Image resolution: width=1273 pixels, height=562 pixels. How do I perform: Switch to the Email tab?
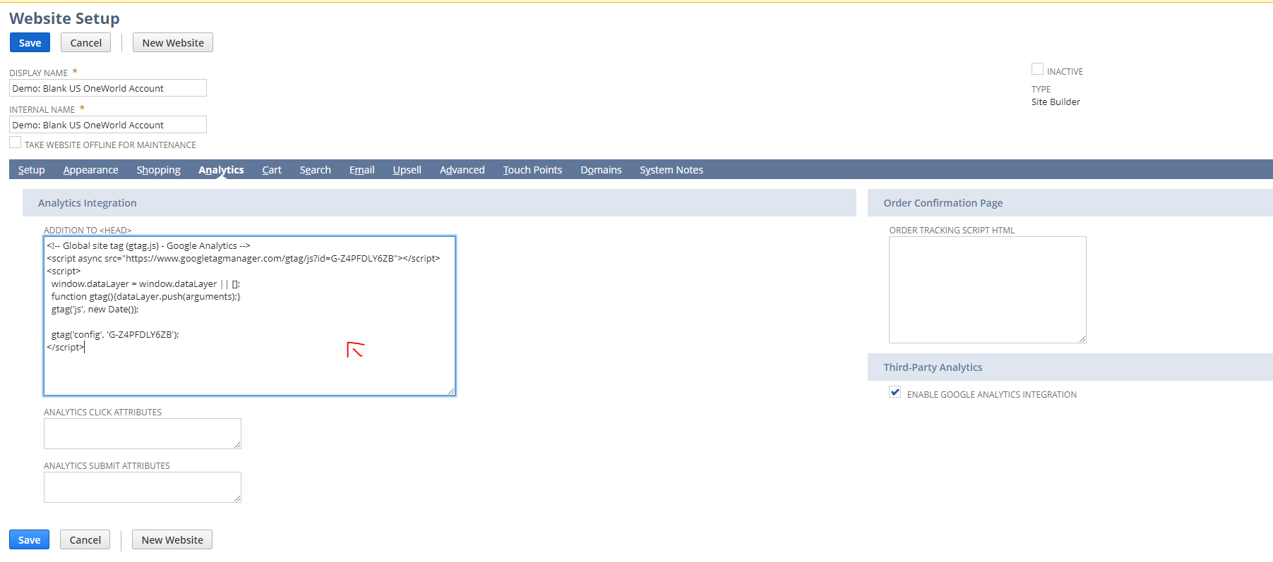(361, 170)
